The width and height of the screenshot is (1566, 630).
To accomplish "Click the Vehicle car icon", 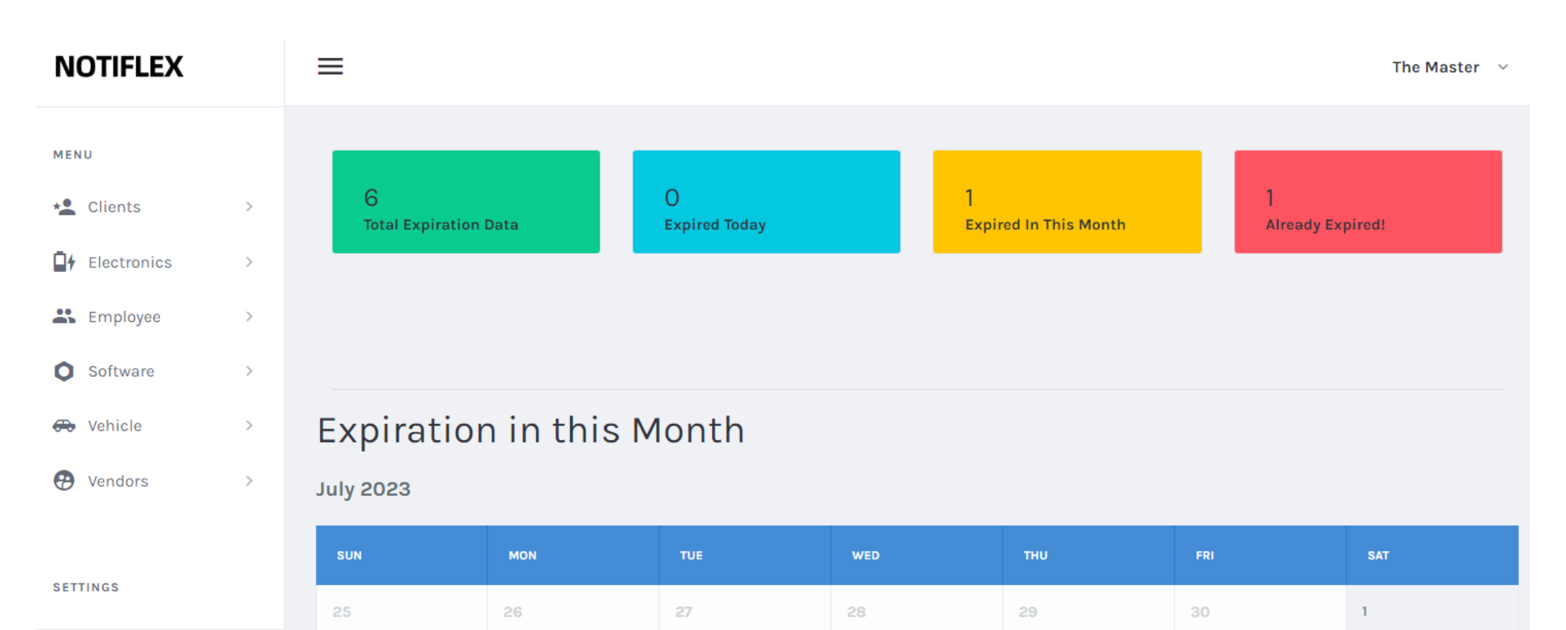I will point(64,426).
